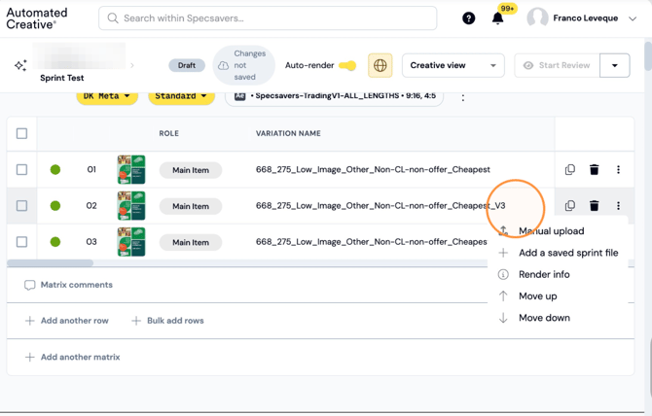
Task: Click the horizontal scrollbar under the table
Action: [x=50, y=262]
